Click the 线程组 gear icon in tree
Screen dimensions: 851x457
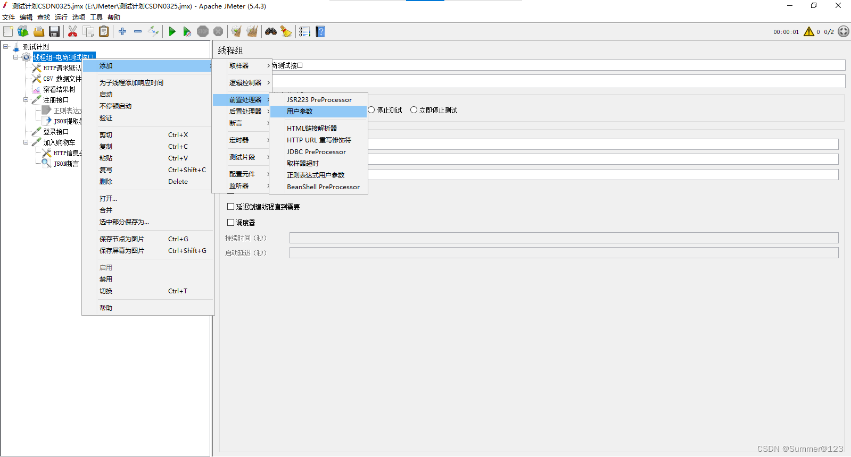coord(26,57)
